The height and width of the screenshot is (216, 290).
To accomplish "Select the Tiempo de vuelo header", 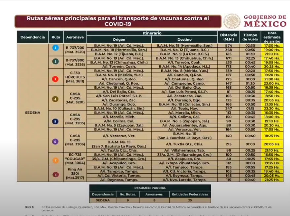I will [250, 37].
